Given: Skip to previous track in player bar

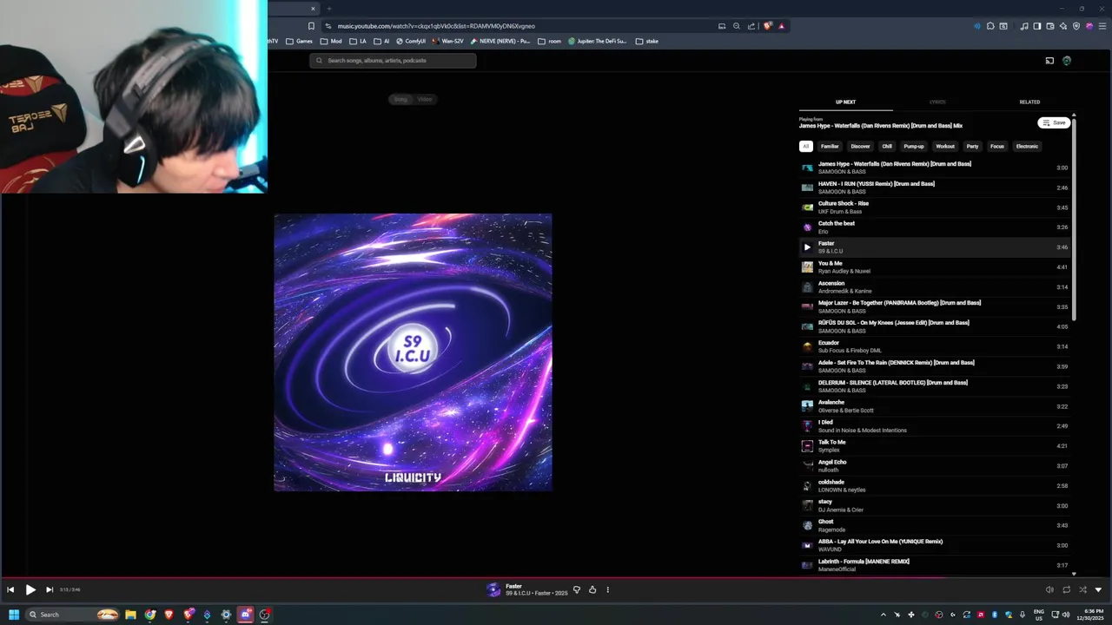Looking at the screenshot, I should click(10, 589).
